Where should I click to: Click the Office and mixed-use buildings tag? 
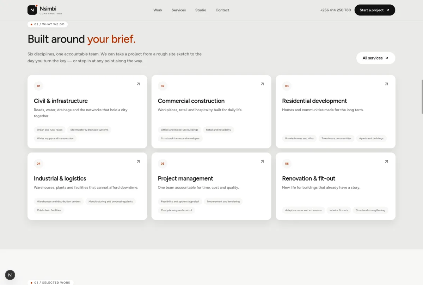[179, 130]
